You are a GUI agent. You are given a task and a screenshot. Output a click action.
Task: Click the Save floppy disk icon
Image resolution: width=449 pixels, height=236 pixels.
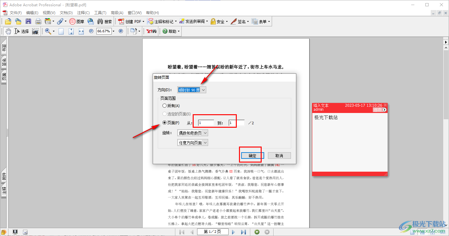tap(28, 21)
